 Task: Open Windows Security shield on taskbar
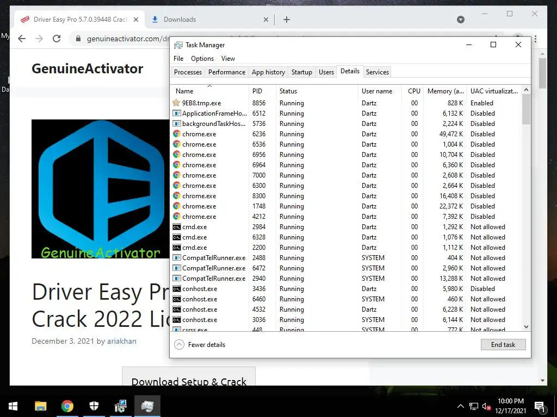[x=94, y=406]
